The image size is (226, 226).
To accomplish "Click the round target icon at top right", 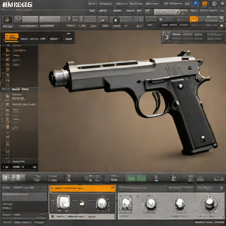I will (214, 4).
